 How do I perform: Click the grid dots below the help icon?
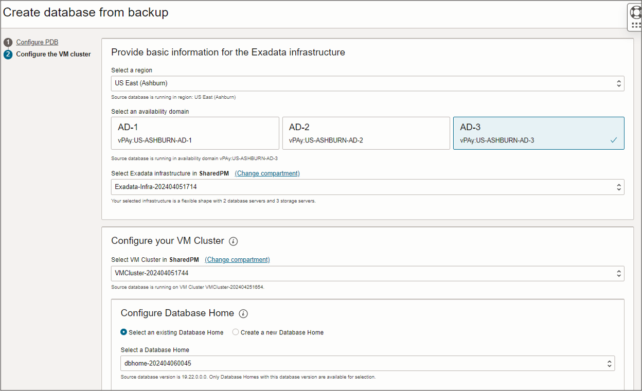click(x=636, y=25)
